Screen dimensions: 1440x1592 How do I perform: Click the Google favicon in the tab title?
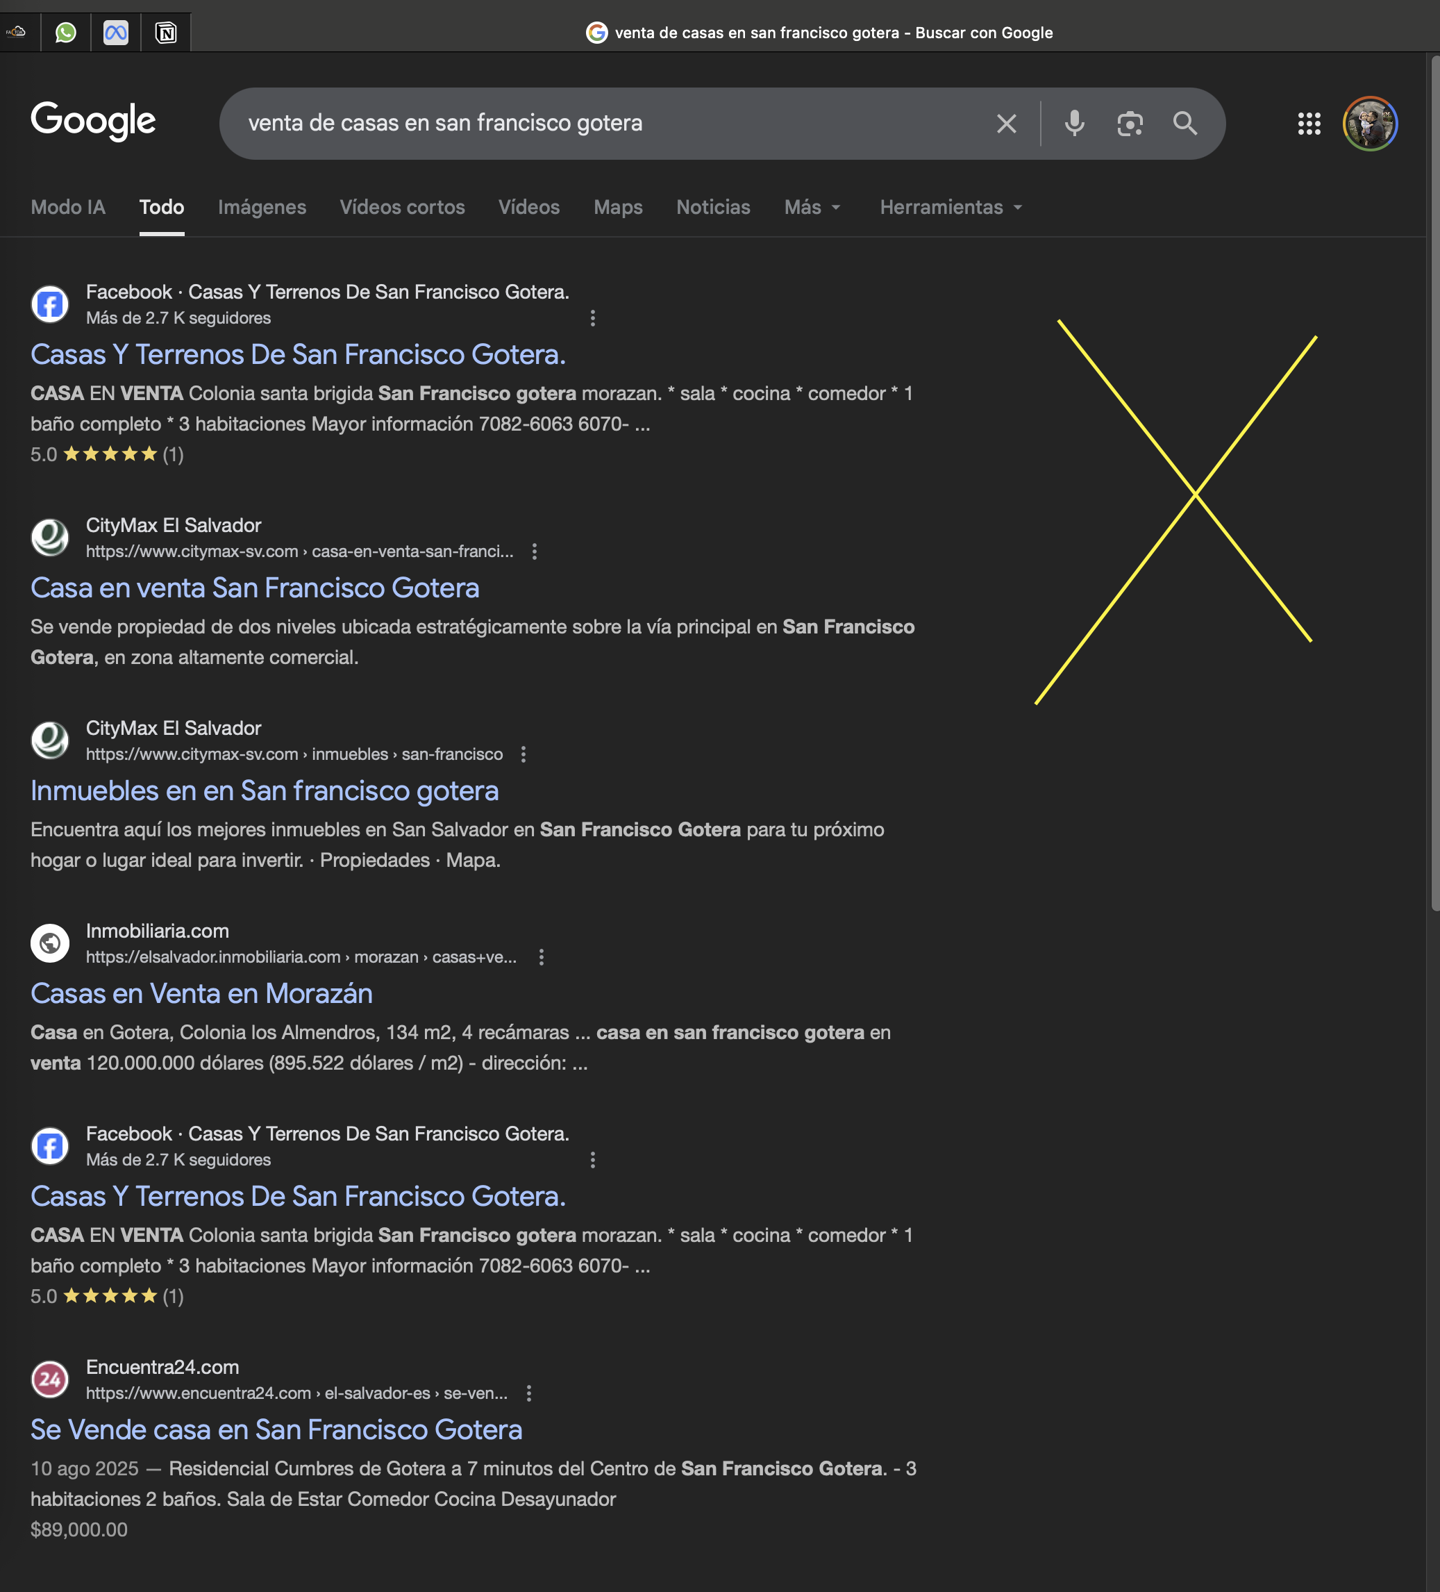(x=597, y=33)
